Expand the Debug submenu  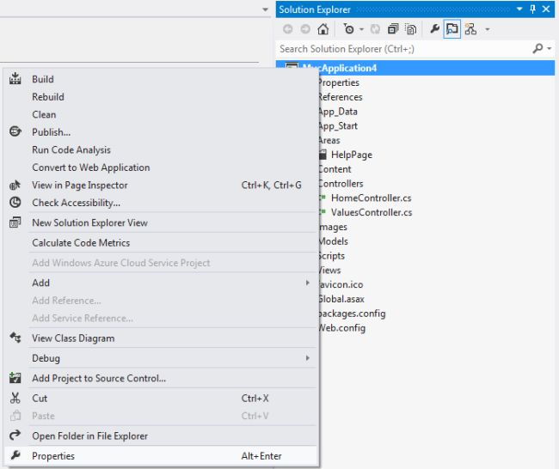161,358
